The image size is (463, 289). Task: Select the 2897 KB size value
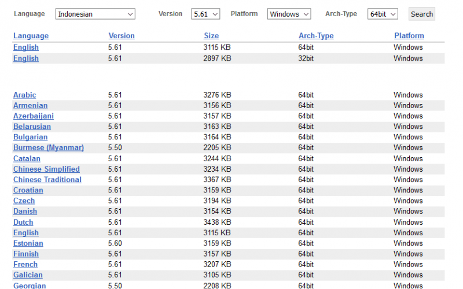pos(217,58)
